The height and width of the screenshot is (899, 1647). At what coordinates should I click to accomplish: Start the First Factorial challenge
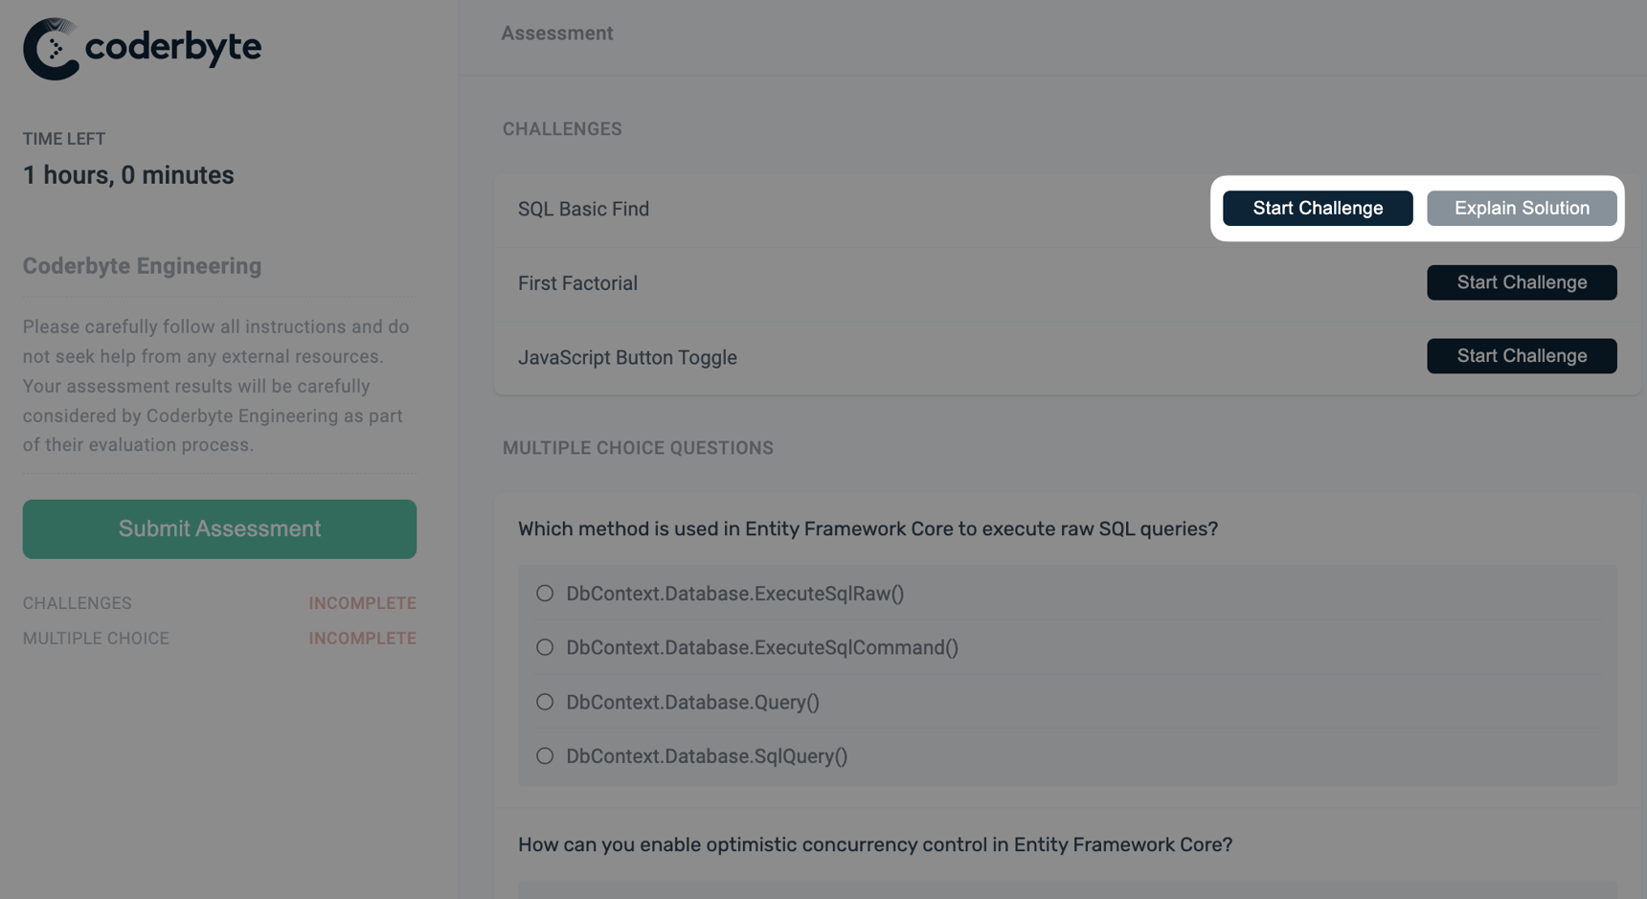[x=1521, y=282]
